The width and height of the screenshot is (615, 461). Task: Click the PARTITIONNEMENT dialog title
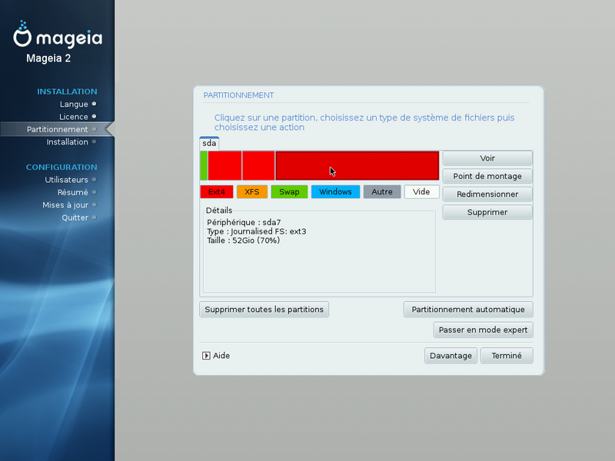[238, 95]
